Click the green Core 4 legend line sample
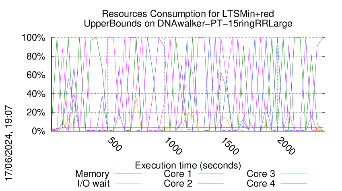The image size is (342, 191). coord(294,184)
